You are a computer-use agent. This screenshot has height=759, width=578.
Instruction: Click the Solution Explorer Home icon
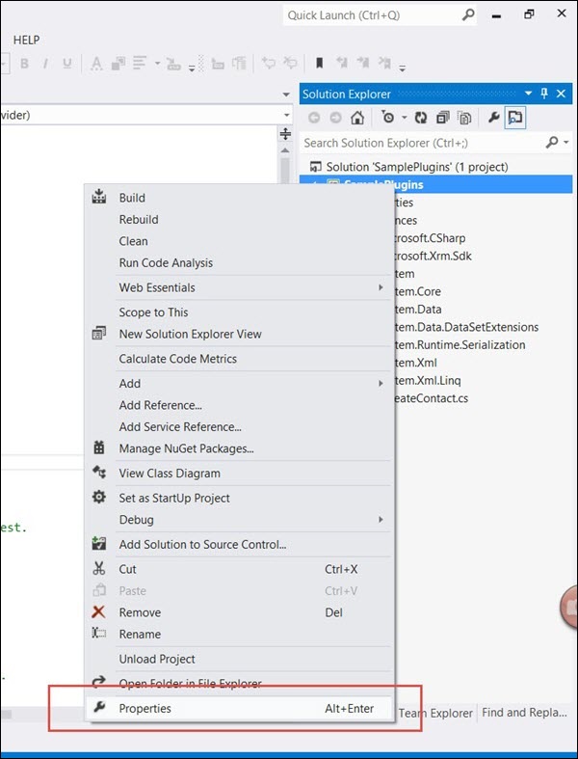pos(357,118)
